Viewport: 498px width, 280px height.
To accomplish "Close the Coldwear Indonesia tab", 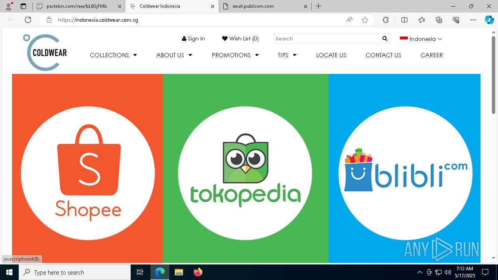I will click(212, 6).
